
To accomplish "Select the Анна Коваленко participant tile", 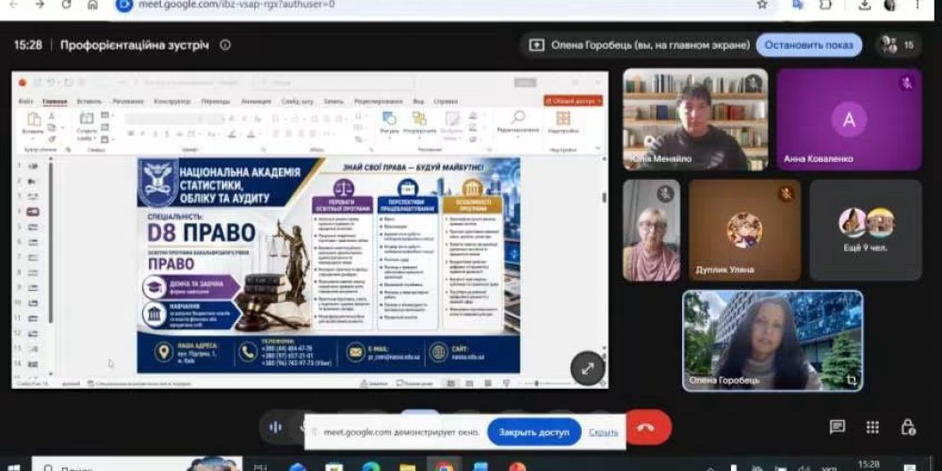I will (849, 119).
